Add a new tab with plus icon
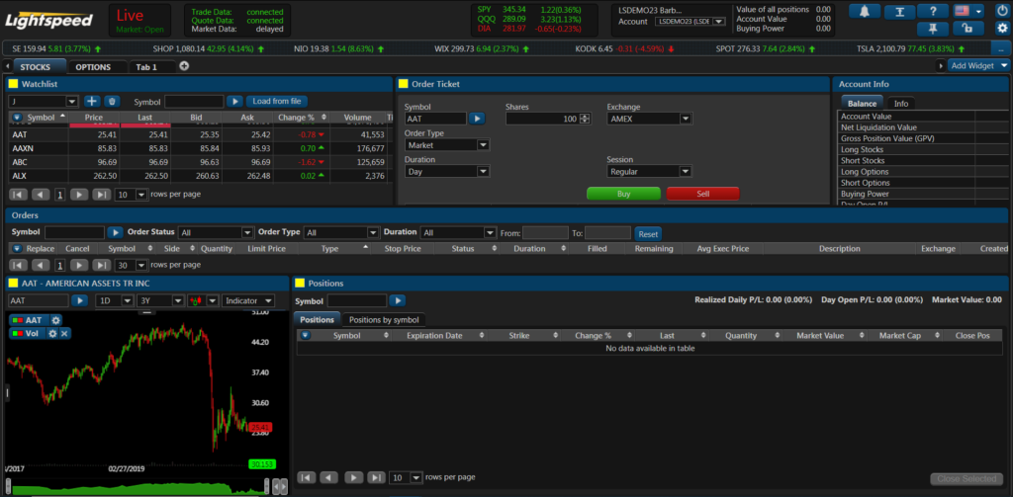This screenshot has height=497, width=1013. click(x=183, y=66)
